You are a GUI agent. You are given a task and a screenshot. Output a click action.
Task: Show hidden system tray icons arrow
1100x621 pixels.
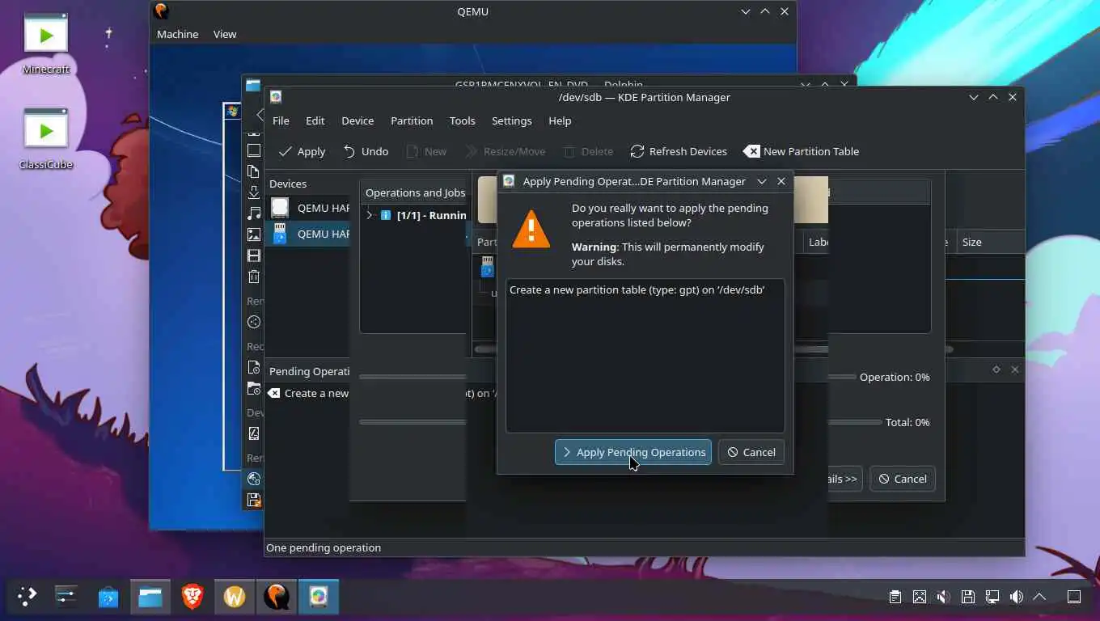(1040, 597)
